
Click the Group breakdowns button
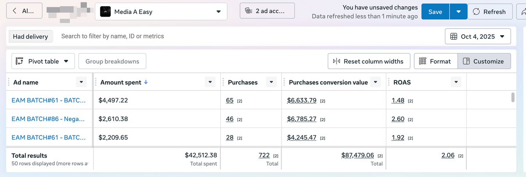[x=112, y=61]
